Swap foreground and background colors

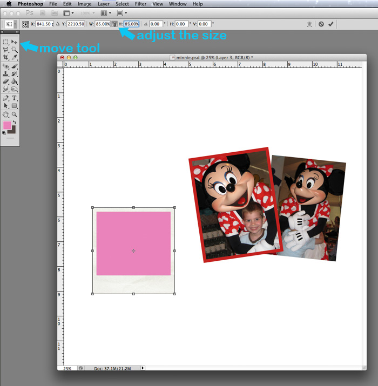tap(15, 122)
